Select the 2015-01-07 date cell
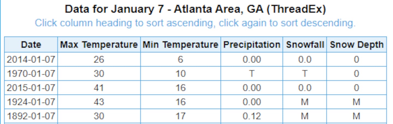Viewport: 393px width, 124px height. click(31, 88)
